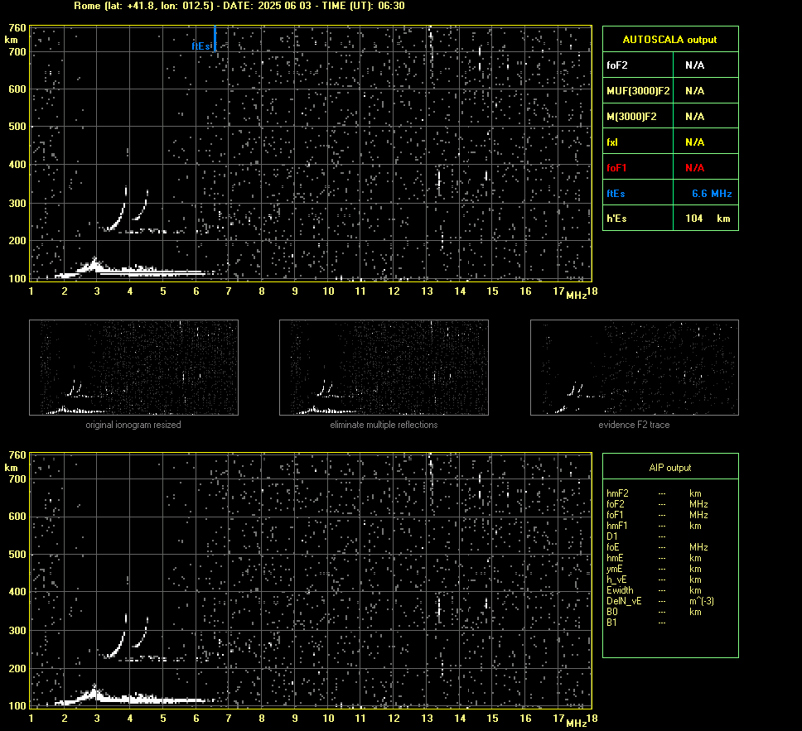Click the Rome date/time title text

click(x=239, y=6)
